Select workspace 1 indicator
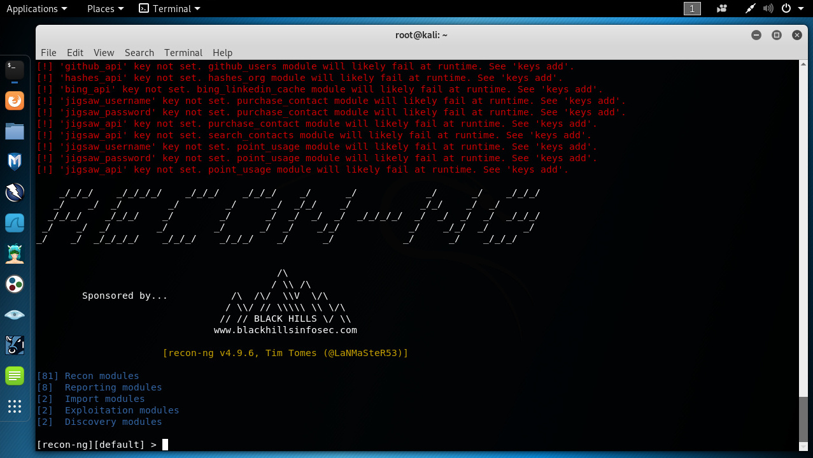 (692, 9)
